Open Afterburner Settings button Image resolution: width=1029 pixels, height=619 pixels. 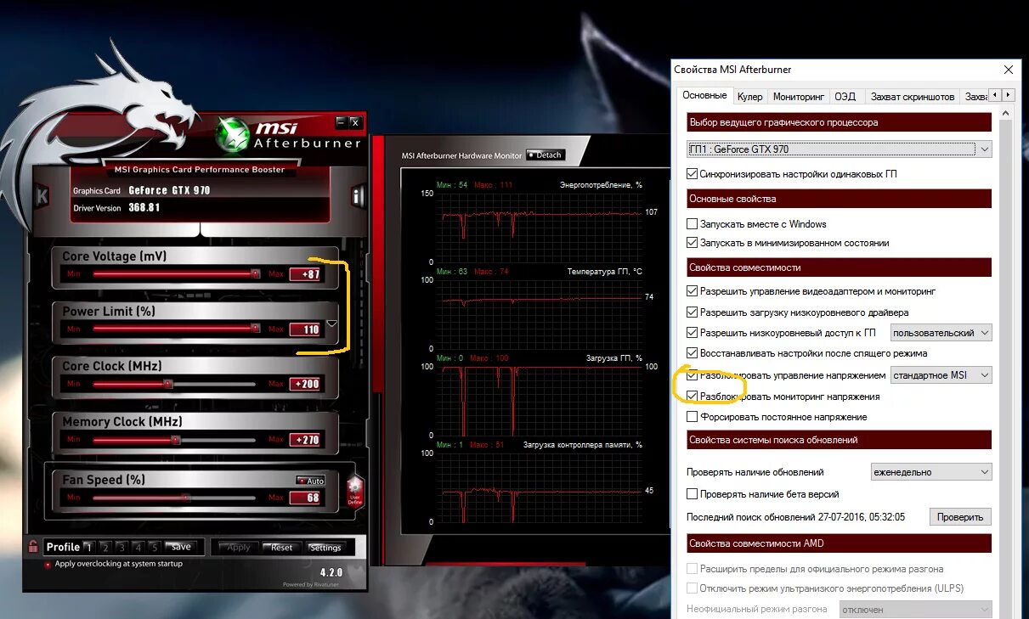325,548
